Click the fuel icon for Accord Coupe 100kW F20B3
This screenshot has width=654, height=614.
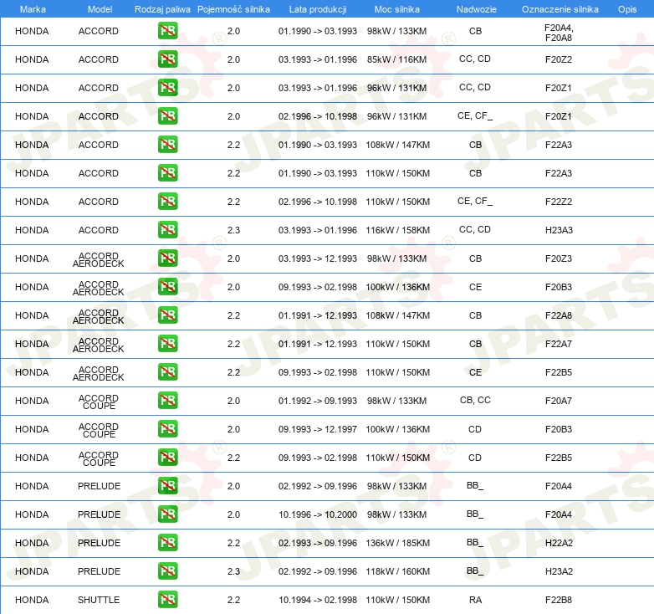click(x=167, y=429)
